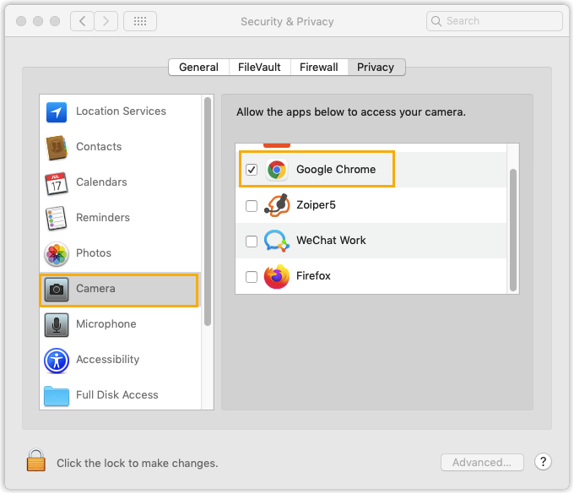
Task: Click the magnifier icon in Search field
Action: 436,21
